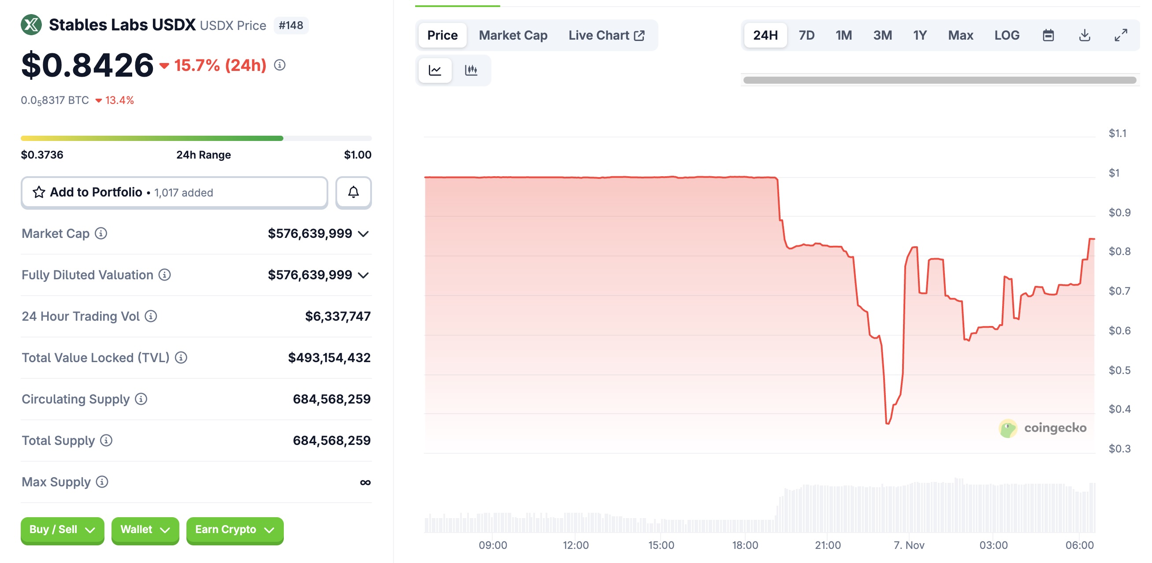Click the price alert bell icon
The width and height of the screenshot is (1152, 563).
(353, 192)
